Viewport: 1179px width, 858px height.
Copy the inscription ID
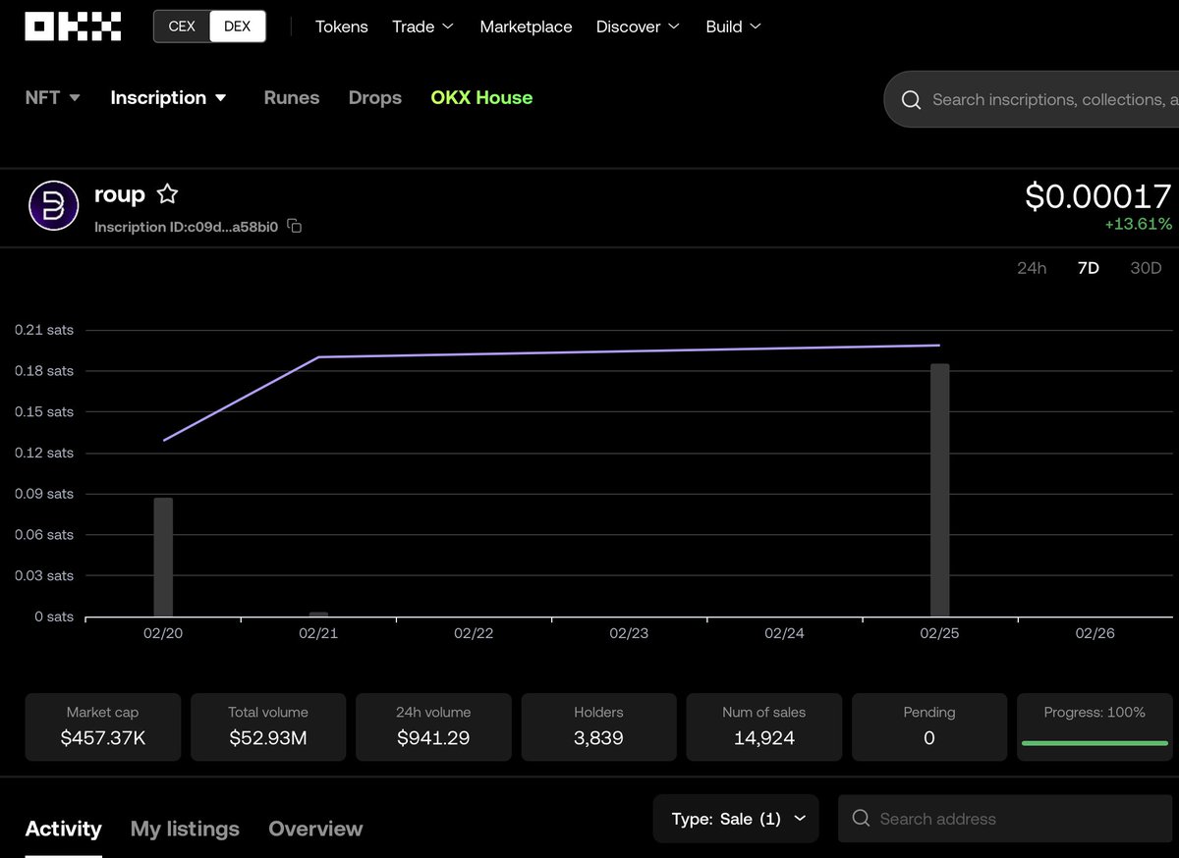[x=295, y=227]
